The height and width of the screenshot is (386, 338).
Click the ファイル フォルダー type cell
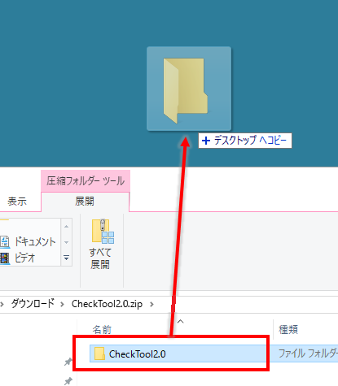308,353
